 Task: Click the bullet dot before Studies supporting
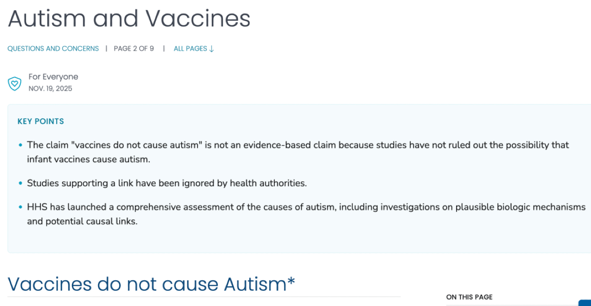[20, 183]
